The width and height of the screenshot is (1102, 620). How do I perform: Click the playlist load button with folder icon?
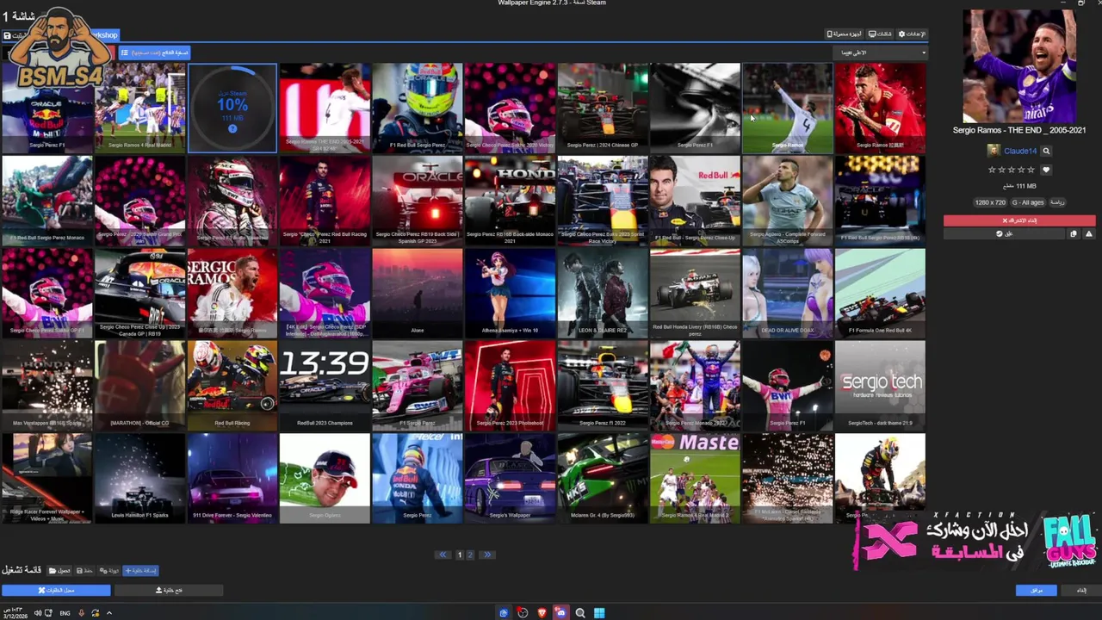pyautogui.click(x=59, y=570)
